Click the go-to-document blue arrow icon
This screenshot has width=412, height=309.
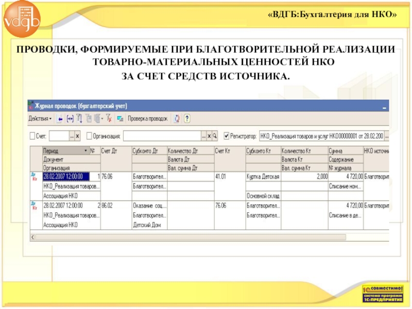tap(60, 119)
